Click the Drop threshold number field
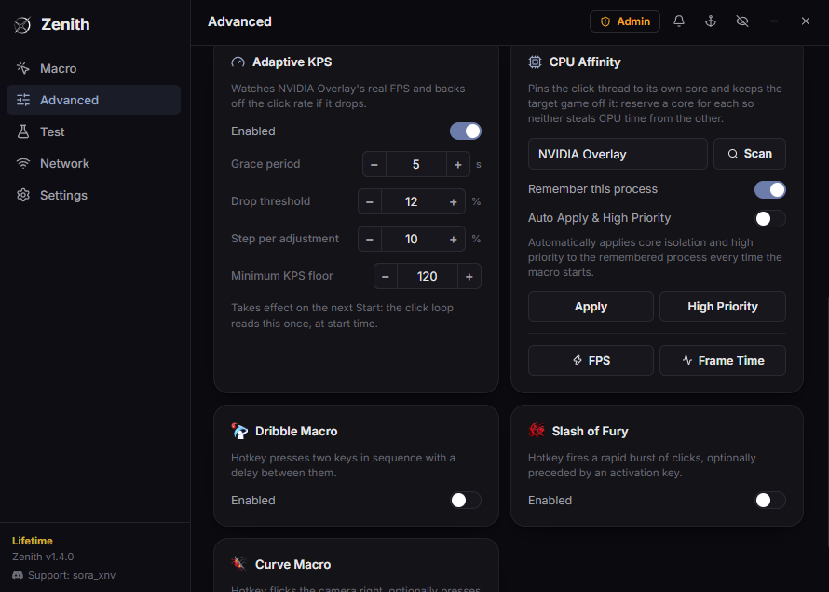Image resolution: width=829 pixels, height=592 pixels. (412, 201)
